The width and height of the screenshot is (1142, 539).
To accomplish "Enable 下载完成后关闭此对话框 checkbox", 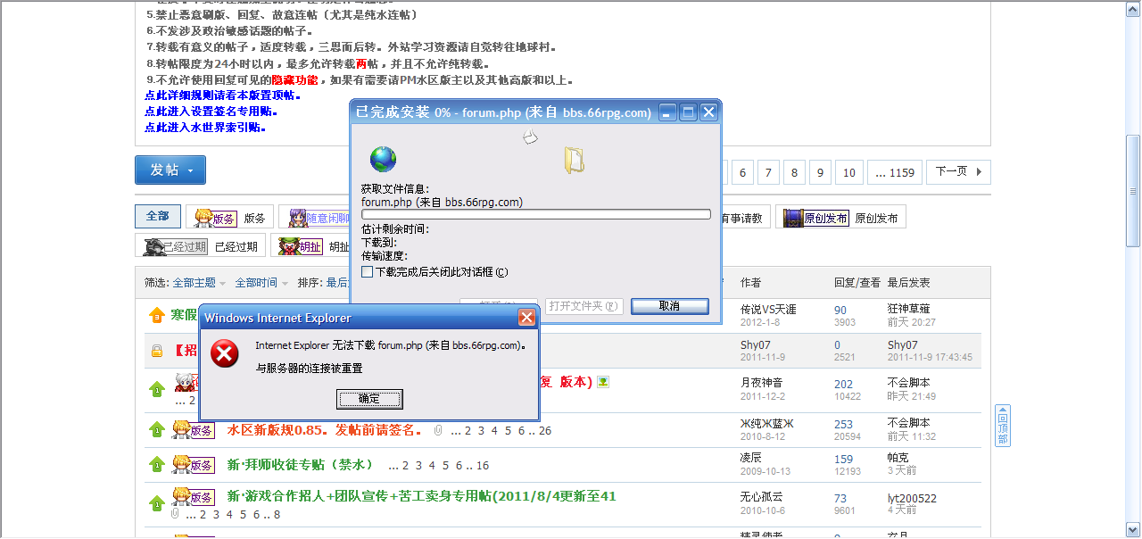I will 367,271.
